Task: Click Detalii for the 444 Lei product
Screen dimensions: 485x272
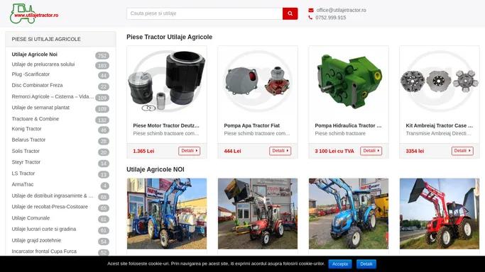Action: pyautogui.click(x=280, y=151)
